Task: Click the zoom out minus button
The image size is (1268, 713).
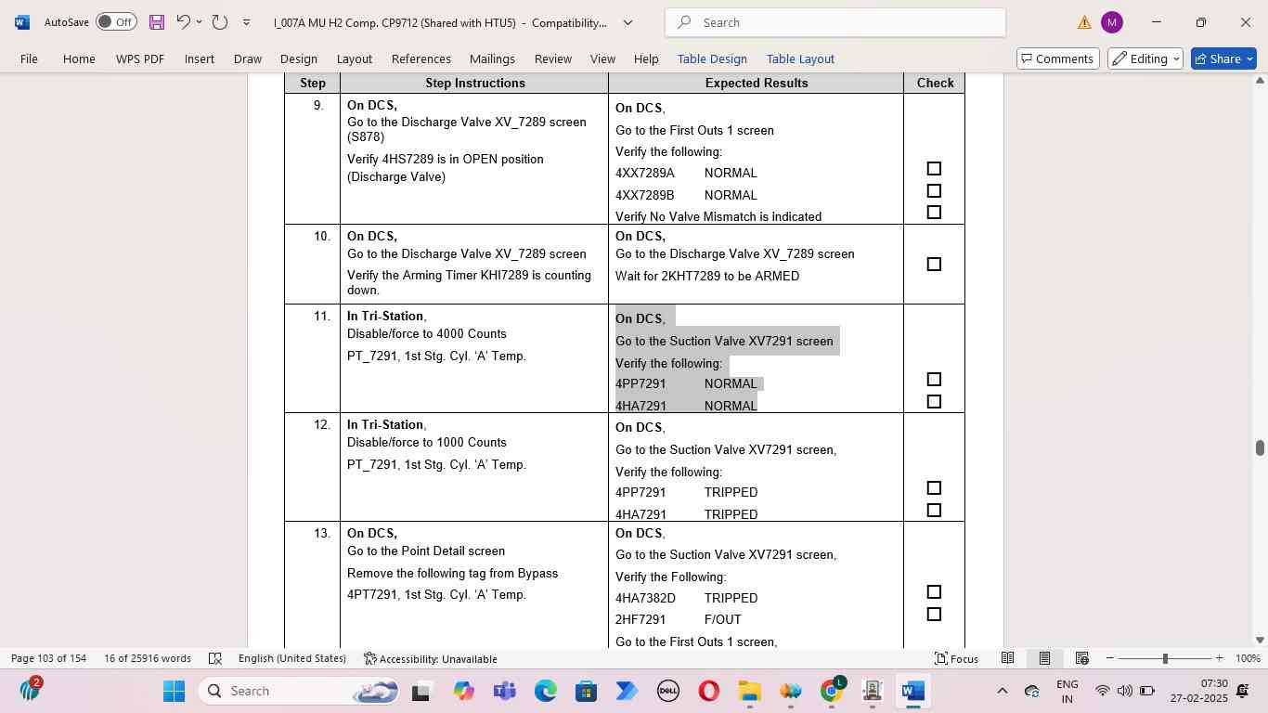Action: coord(1110,658)
